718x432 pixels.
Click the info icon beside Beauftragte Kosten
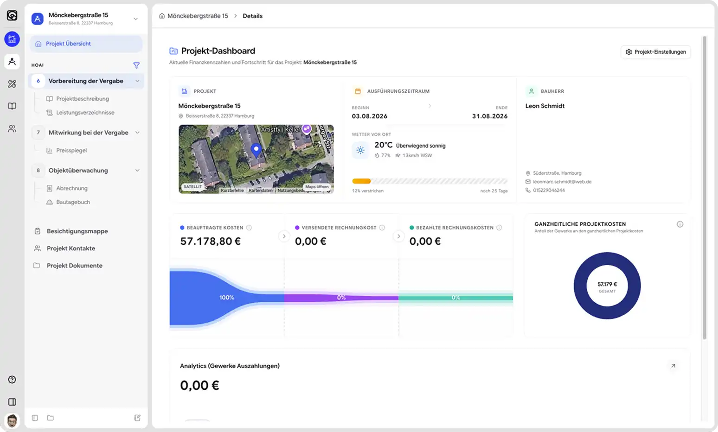[x=249, y=228]
